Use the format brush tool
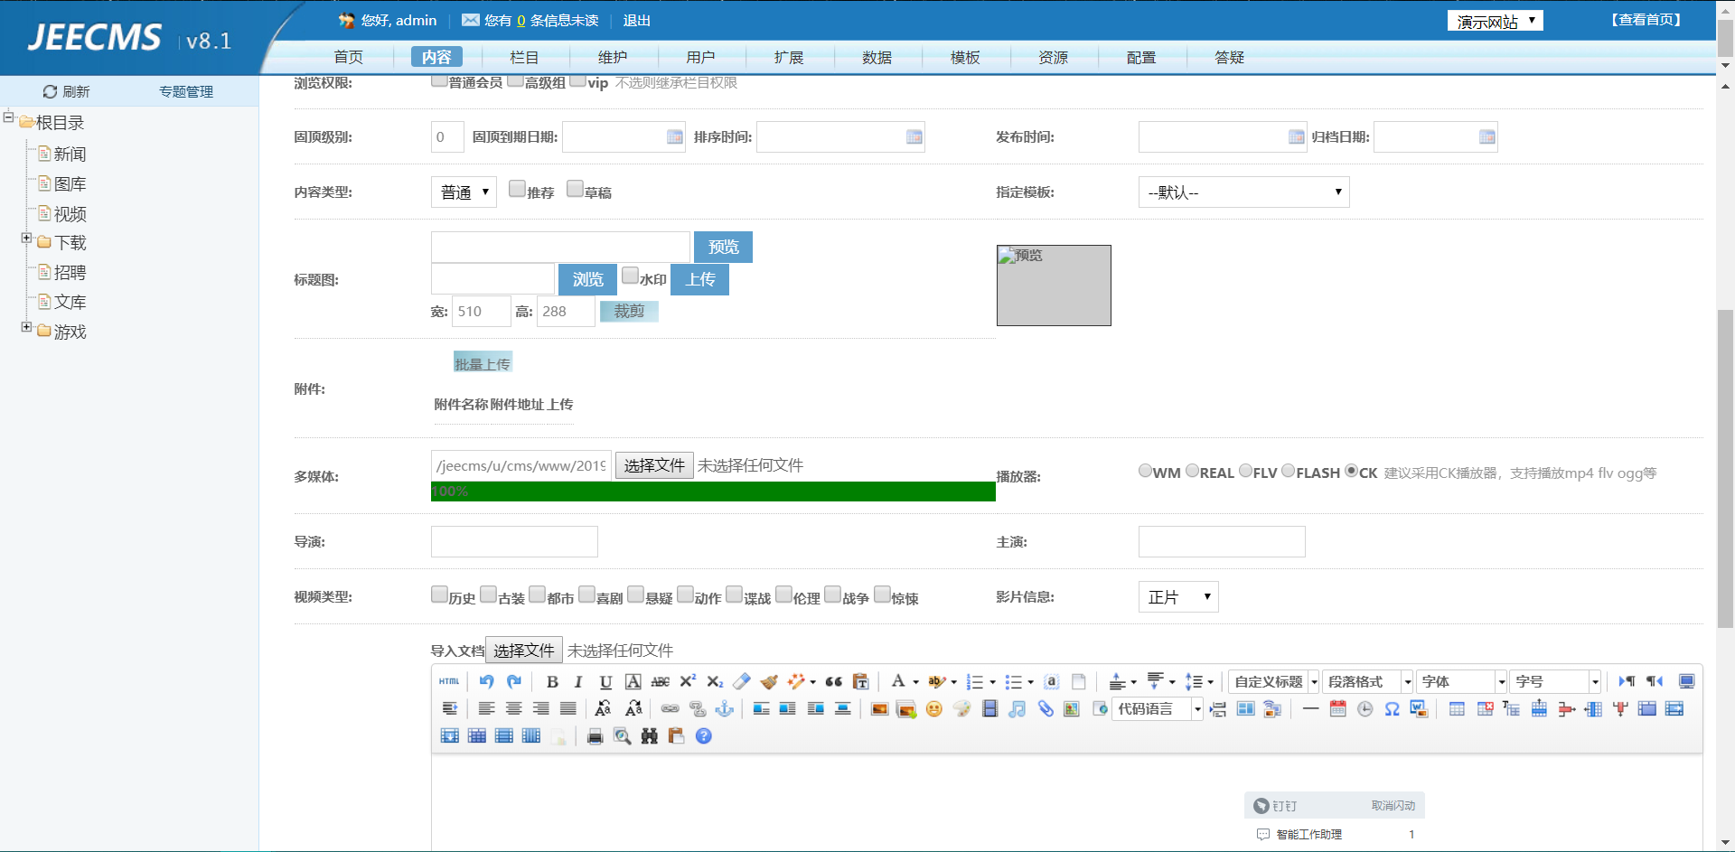The width and height of the screenshot is (1735, 852). coord(769,681)
